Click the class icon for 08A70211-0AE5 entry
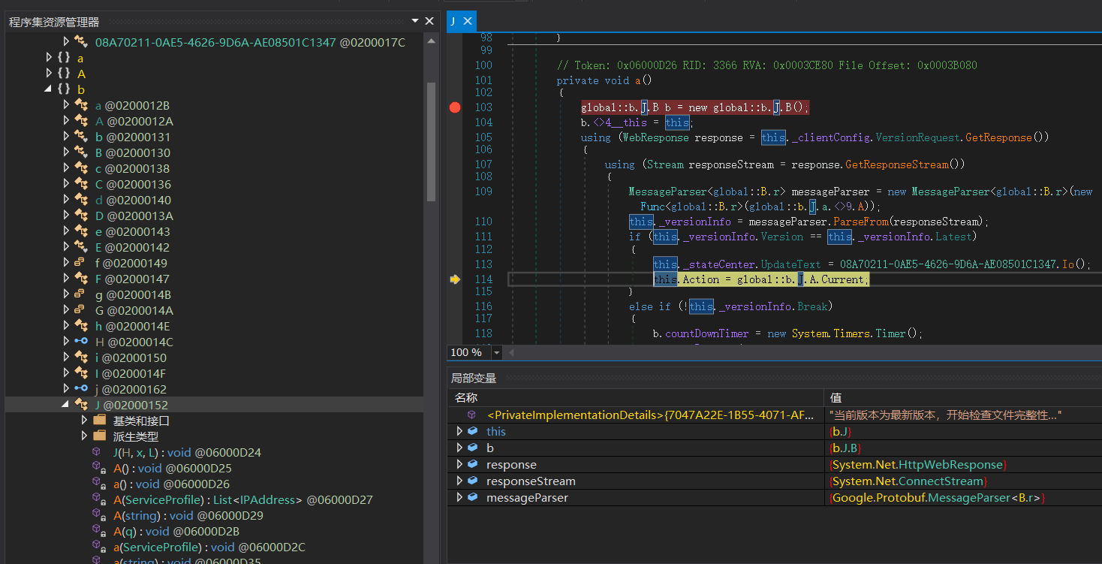This screenshot has height=564, width=1102. tap(81, 42)
